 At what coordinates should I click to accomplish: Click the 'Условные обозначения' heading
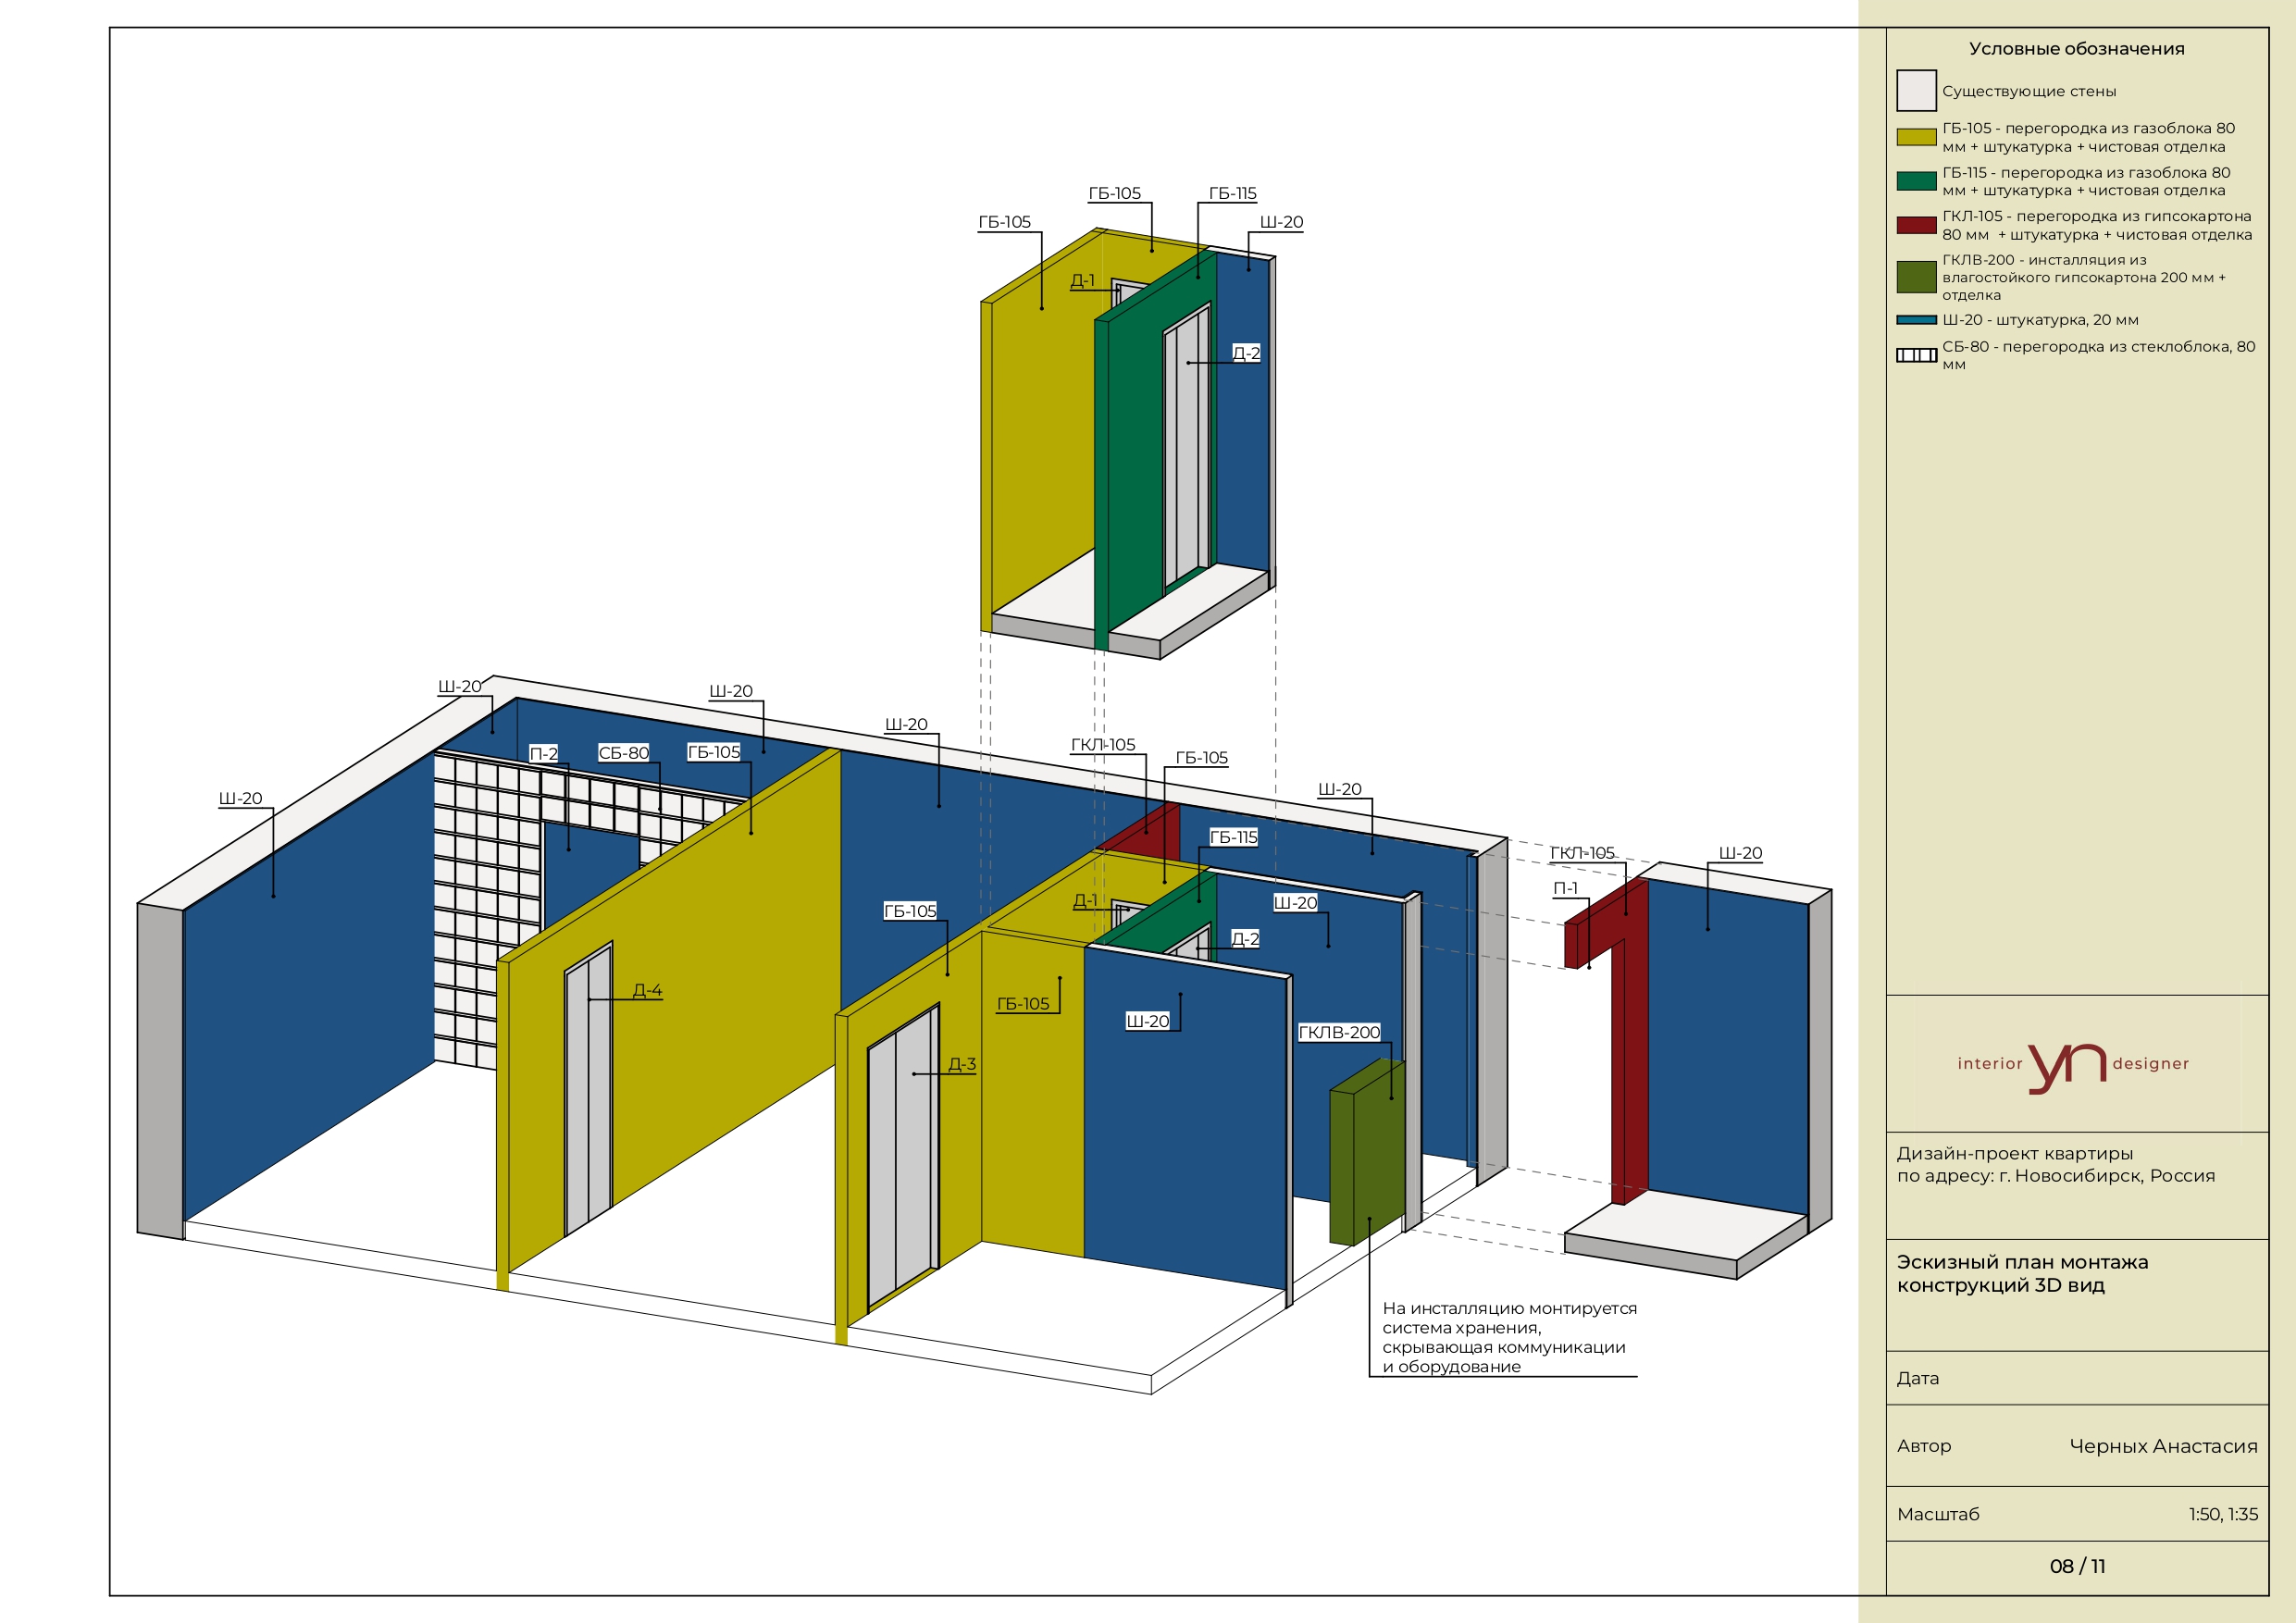(2076, 48)
